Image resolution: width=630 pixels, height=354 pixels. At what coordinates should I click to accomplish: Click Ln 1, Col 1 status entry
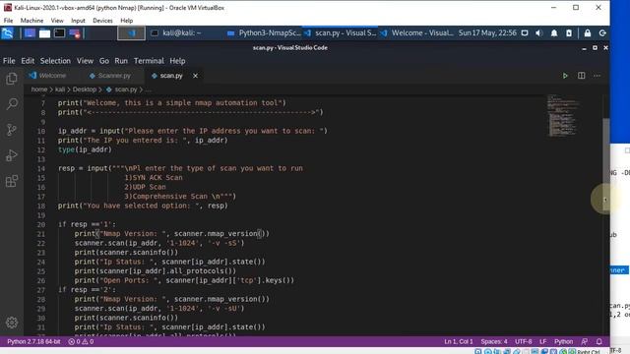tap(459, 341)
